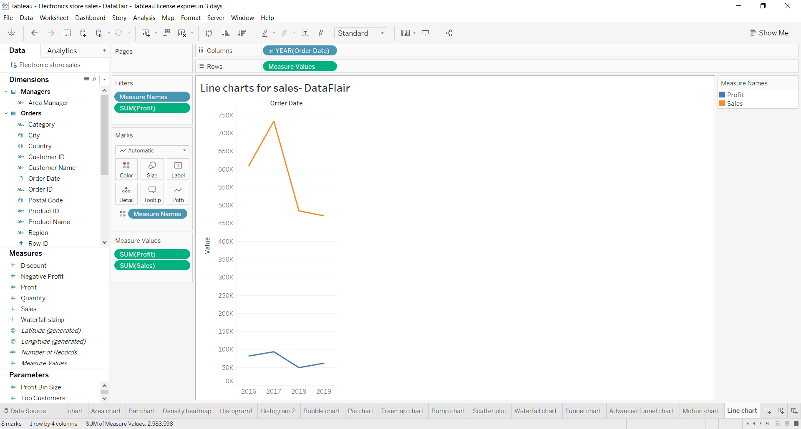
Task: Click the Show Tabs view icon
Action: 796,424
